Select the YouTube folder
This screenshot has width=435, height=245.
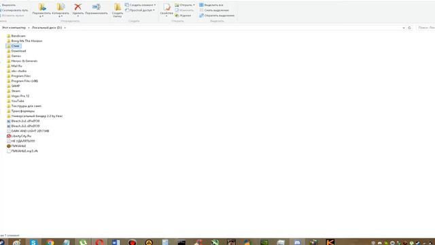click(x=15, y=101)
